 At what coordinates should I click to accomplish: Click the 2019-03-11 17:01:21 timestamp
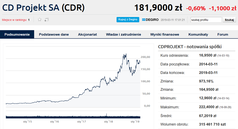point(173,20)
